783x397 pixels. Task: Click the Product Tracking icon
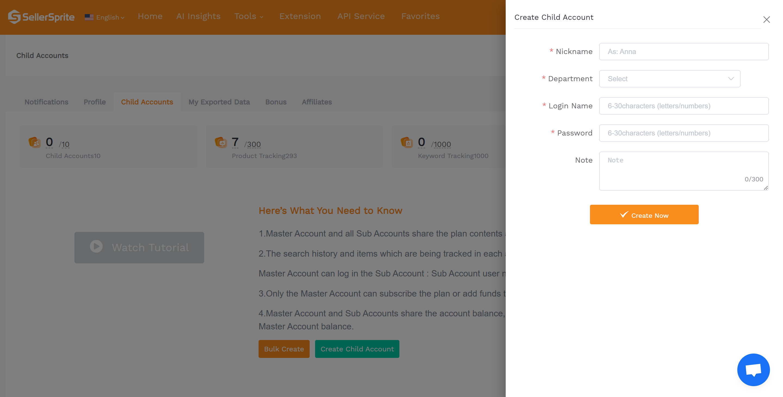[221, 143]
